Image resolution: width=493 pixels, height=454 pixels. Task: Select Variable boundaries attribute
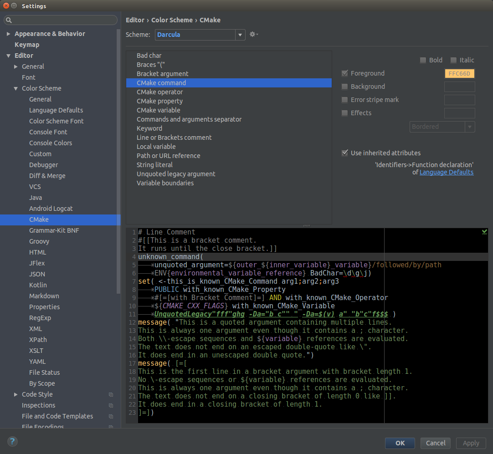tap(229, 183)
